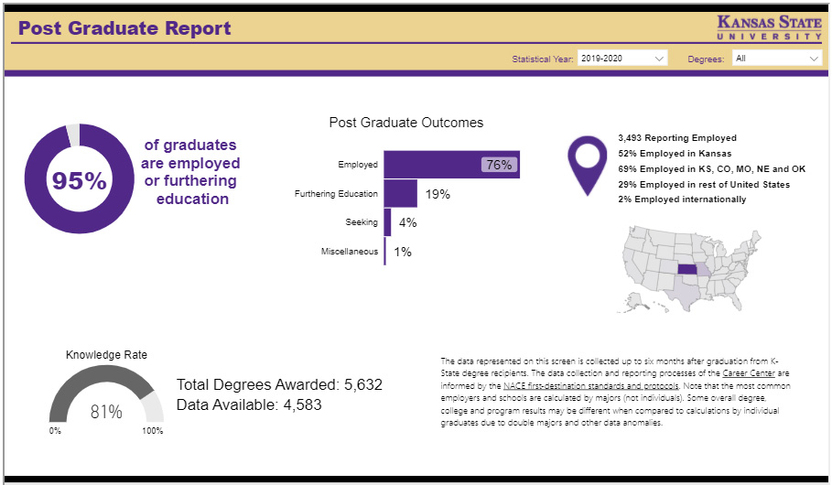Click the Seeking bar in outcomes chart

click(387, 222)
